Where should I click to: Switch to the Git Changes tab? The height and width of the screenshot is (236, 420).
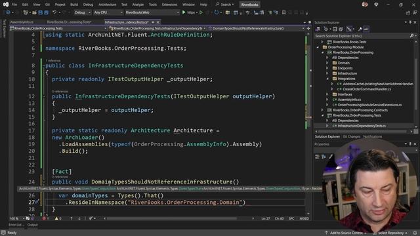(352, 136)
